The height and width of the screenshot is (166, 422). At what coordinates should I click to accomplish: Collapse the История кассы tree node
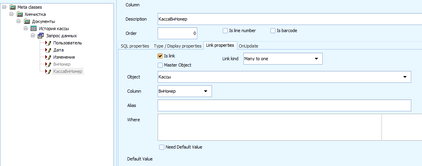(x=26, y=29)
